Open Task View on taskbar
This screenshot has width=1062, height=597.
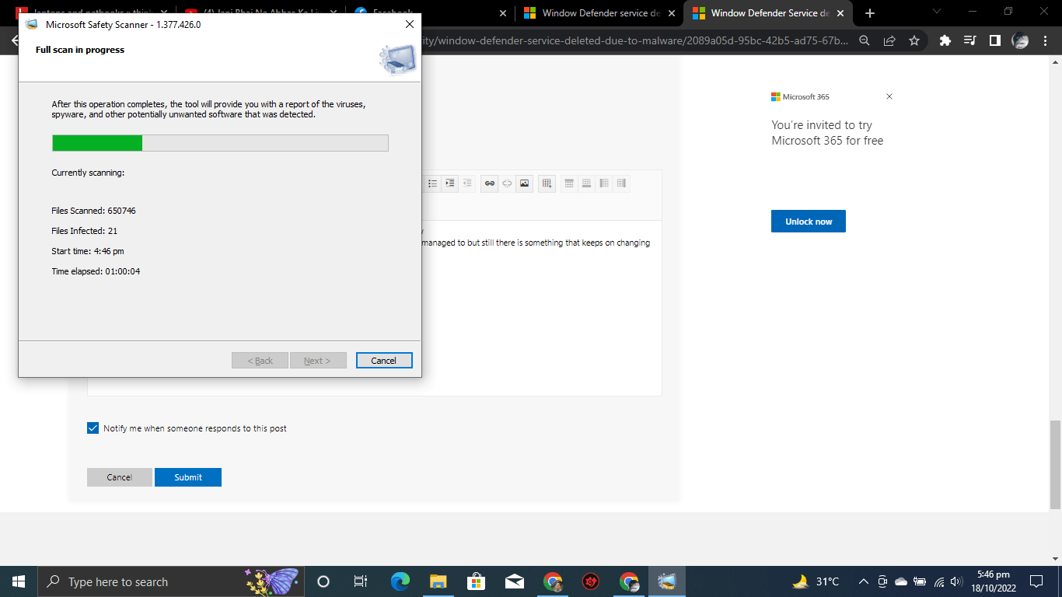point(361,581)
